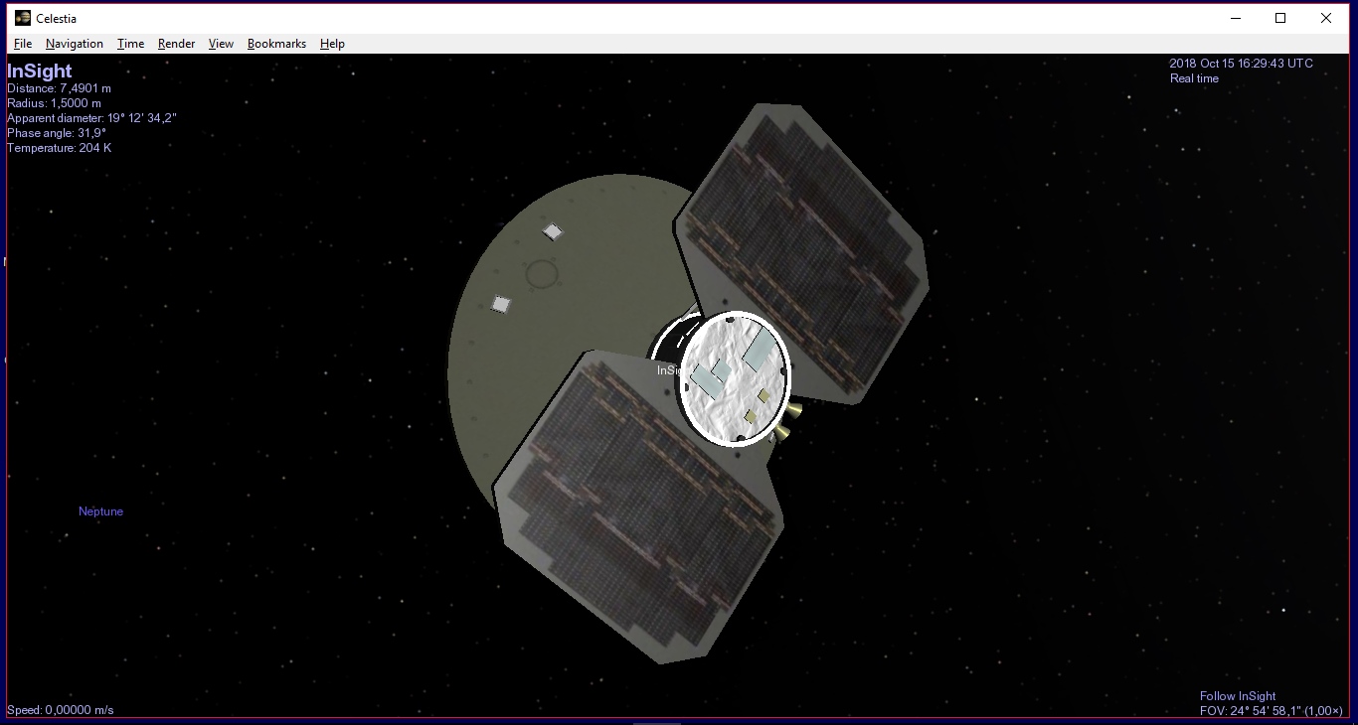Click the InSight label beside the spacecraft

(672, 370)
